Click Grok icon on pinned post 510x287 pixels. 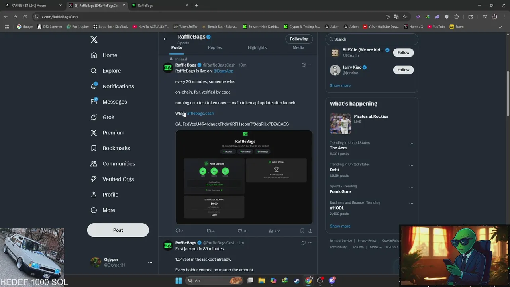pos(303,65)
